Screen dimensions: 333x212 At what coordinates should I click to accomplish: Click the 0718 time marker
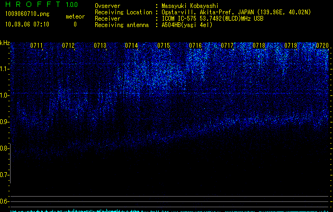[x=259, y=45]
